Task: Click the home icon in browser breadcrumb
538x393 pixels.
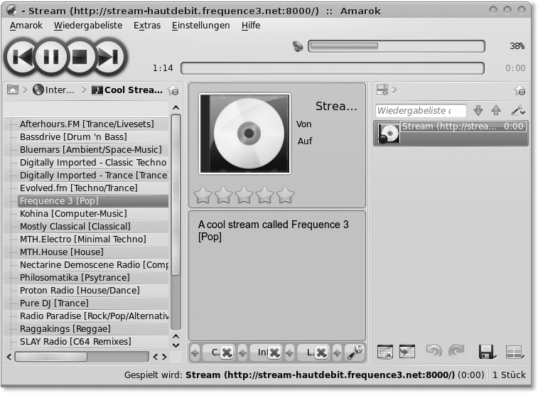Action: click(13, 90)
